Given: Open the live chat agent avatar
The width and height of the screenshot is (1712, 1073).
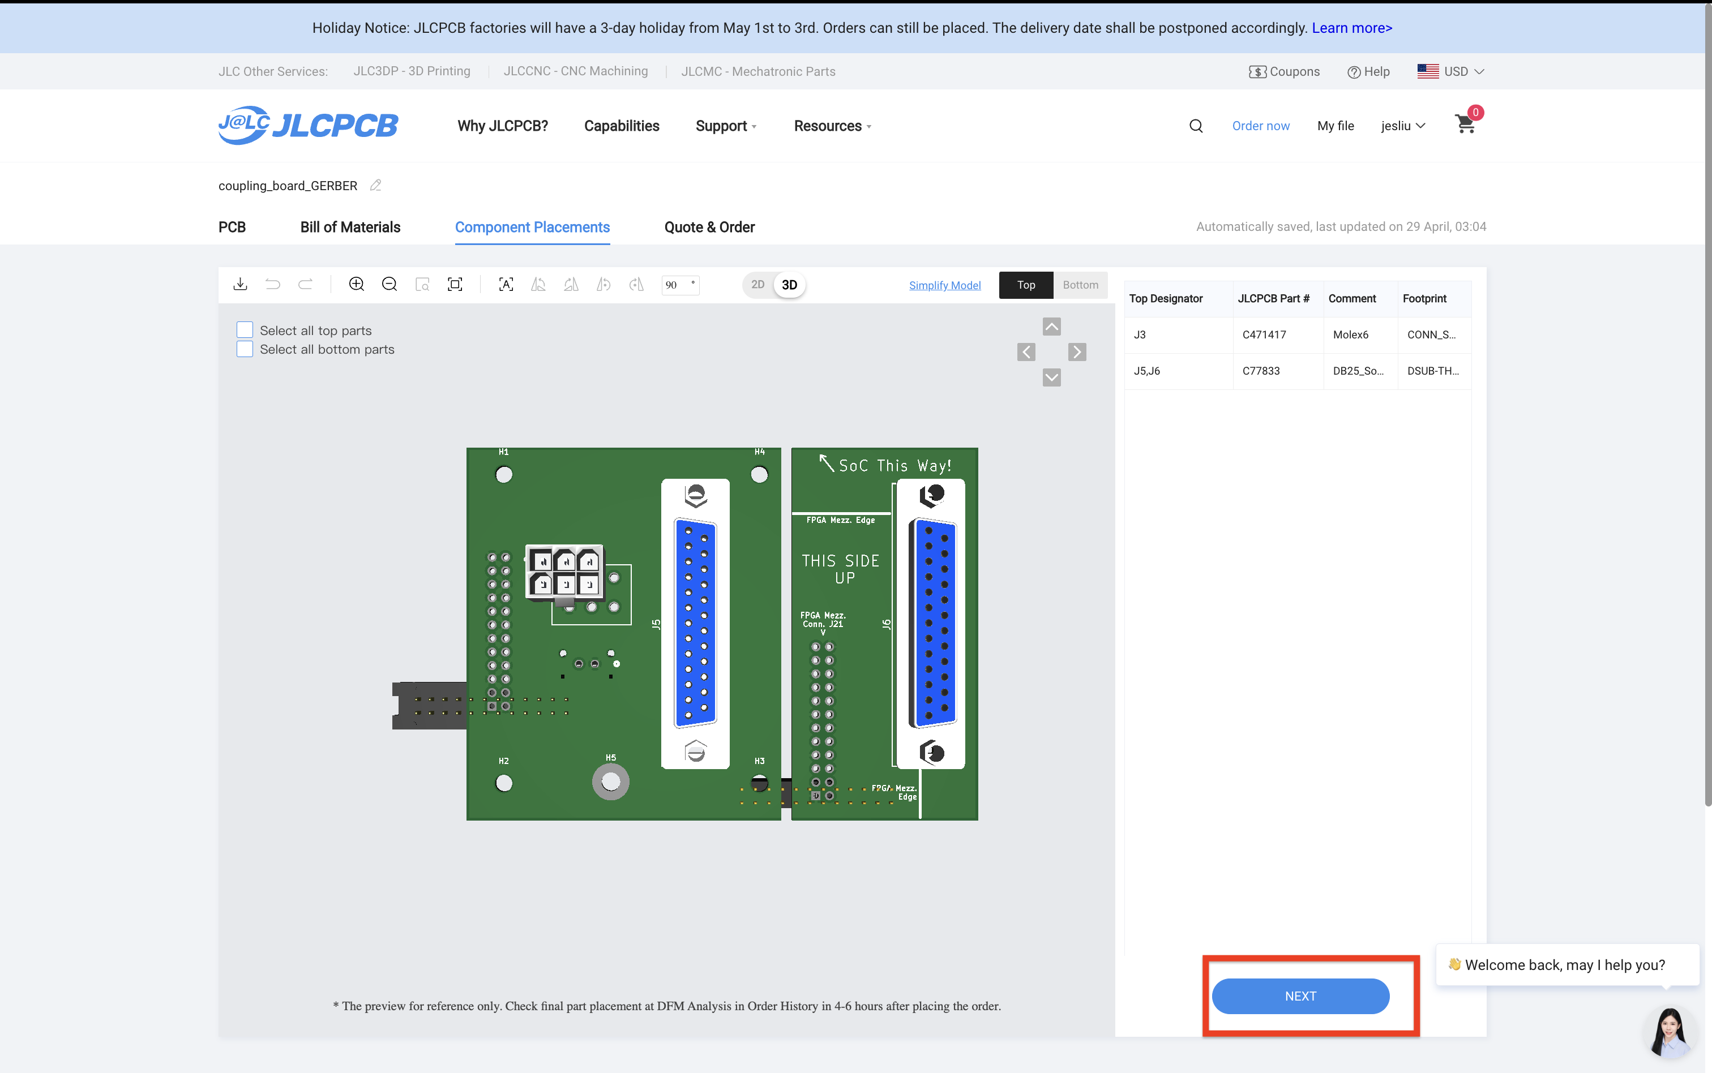Looking at the screenshot, I should [x=1670, y=1033].
